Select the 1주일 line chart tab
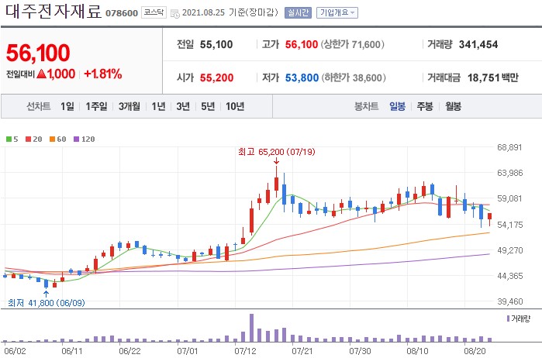The width and height of the screenshot is (542, 358). (x=96, y=106)
